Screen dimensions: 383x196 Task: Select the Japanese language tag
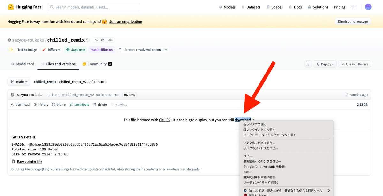76,50
